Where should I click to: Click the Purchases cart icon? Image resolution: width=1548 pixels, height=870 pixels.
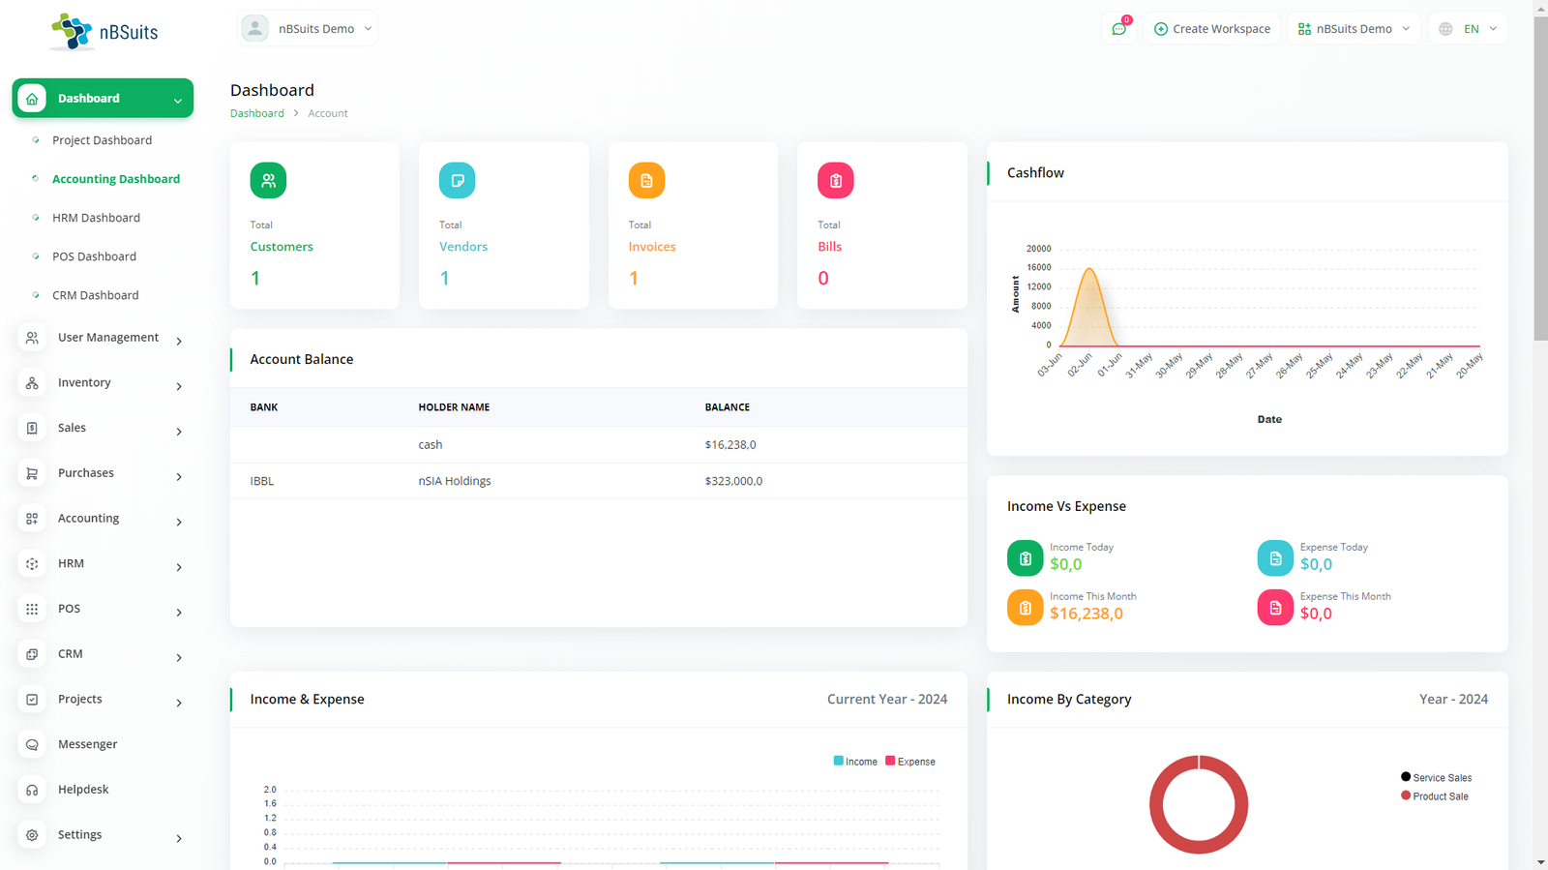coord(32,473)
